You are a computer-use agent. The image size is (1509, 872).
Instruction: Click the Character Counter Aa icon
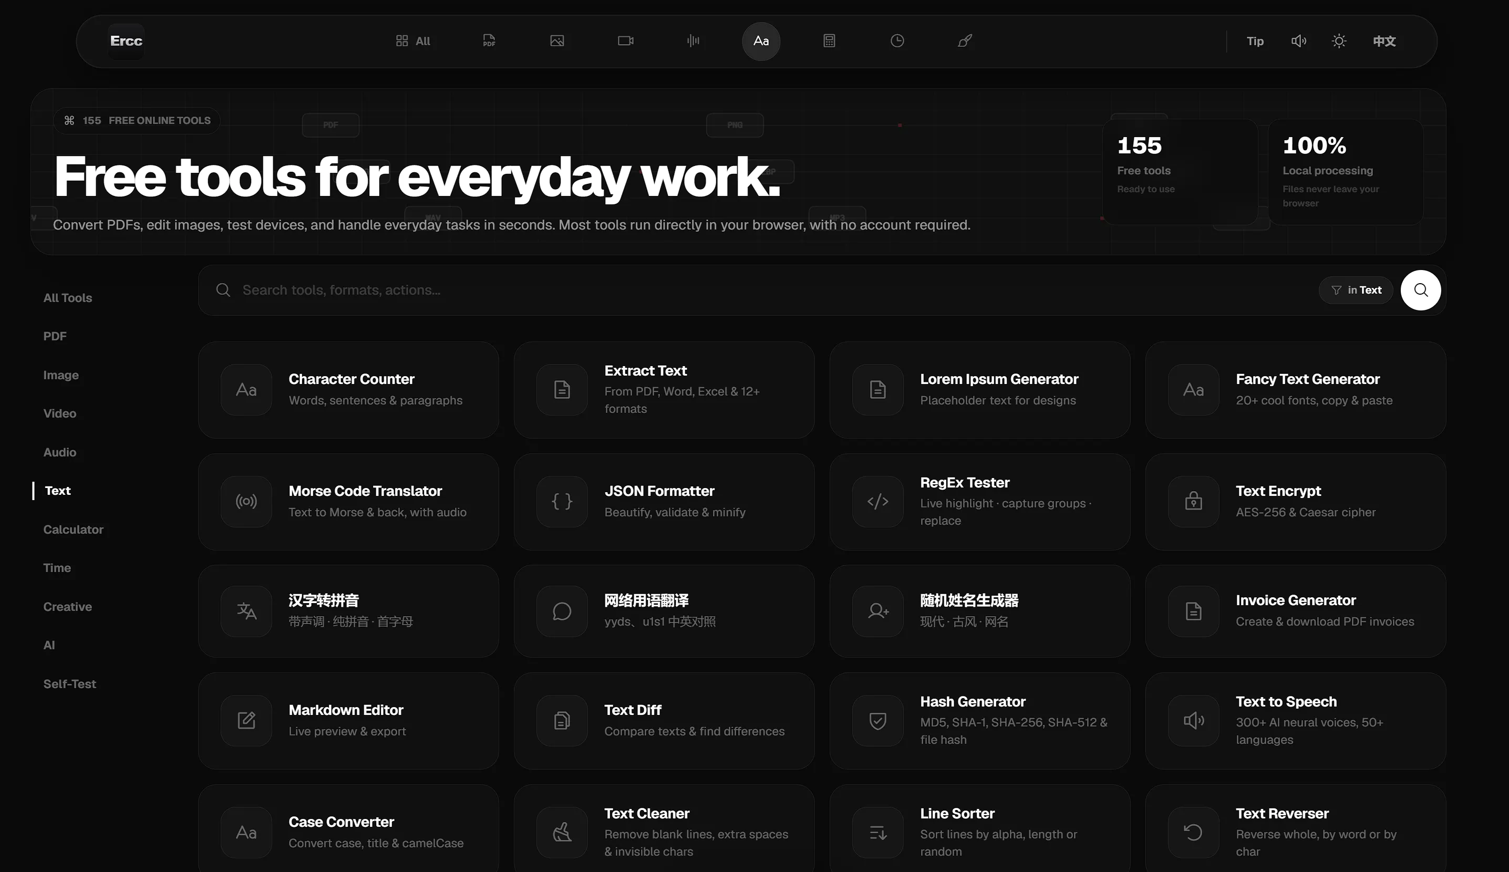point(245,390)
